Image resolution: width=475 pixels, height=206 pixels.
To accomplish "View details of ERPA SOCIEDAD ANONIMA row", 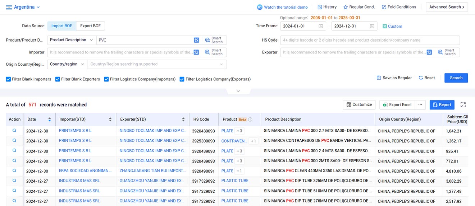I will (x=14, y=171).
